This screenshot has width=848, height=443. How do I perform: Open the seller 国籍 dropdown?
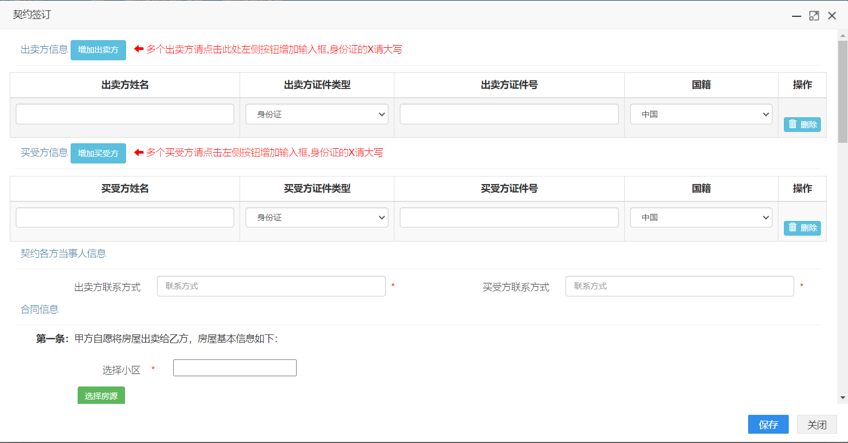point(701,114)
